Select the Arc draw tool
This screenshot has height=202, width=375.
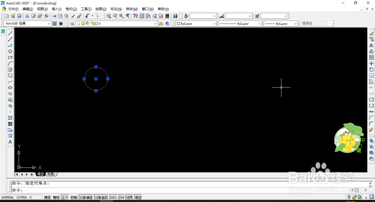click(10, 63)
